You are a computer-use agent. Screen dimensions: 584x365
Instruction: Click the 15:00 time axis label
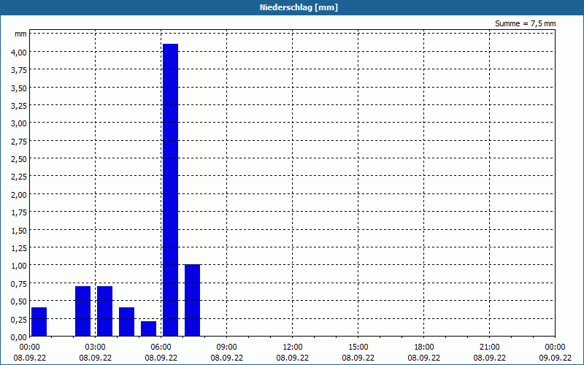(358, 347)
